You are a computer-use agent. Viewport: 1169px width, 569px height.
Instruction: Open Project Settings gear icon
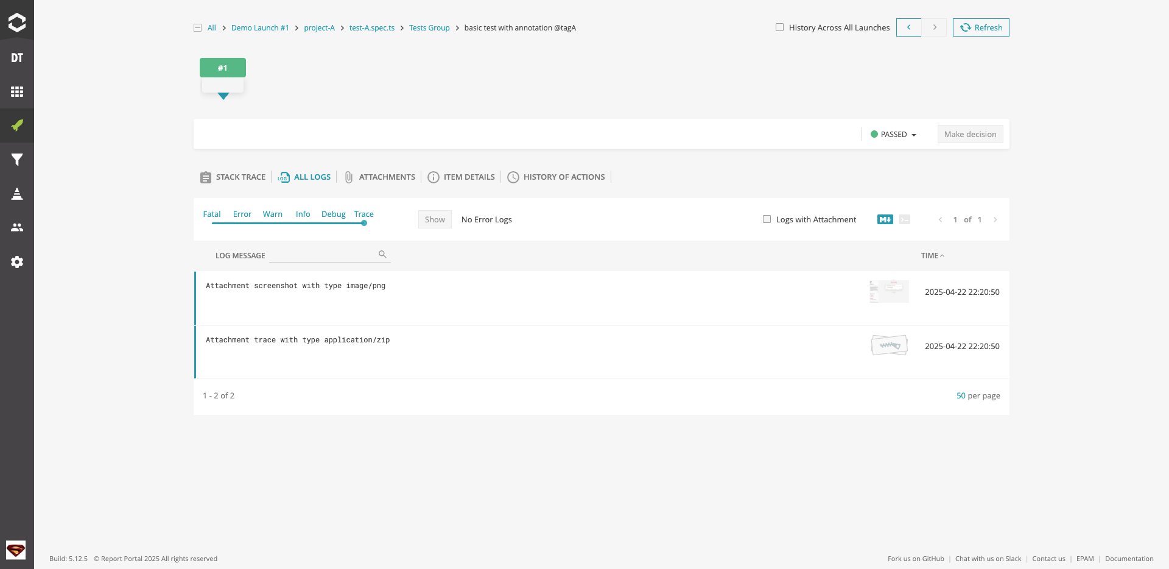17,262
